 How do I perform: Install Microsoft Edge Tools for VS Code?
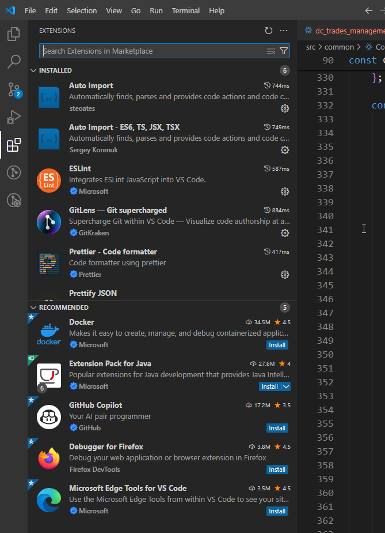[277, 511]
